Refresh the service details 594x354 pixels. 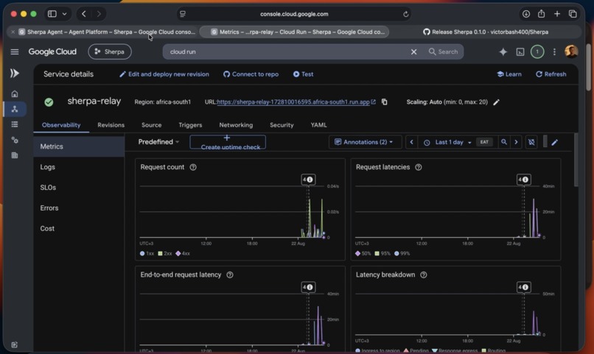click(551, 74)
